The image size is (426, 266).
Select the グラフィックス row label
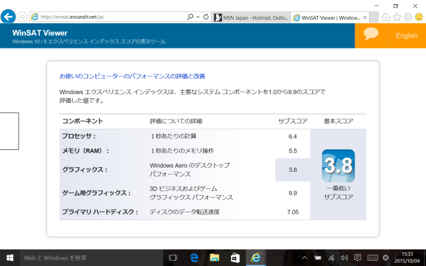tap(85, 170)
